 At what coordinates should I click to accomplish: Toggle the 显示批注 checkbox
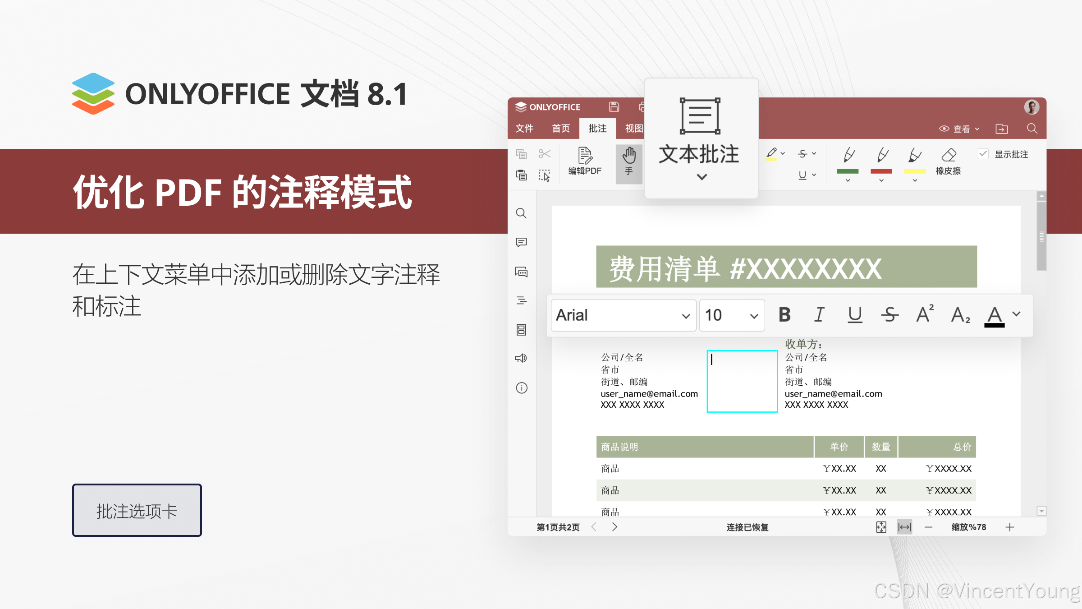[x=983, y=154]
